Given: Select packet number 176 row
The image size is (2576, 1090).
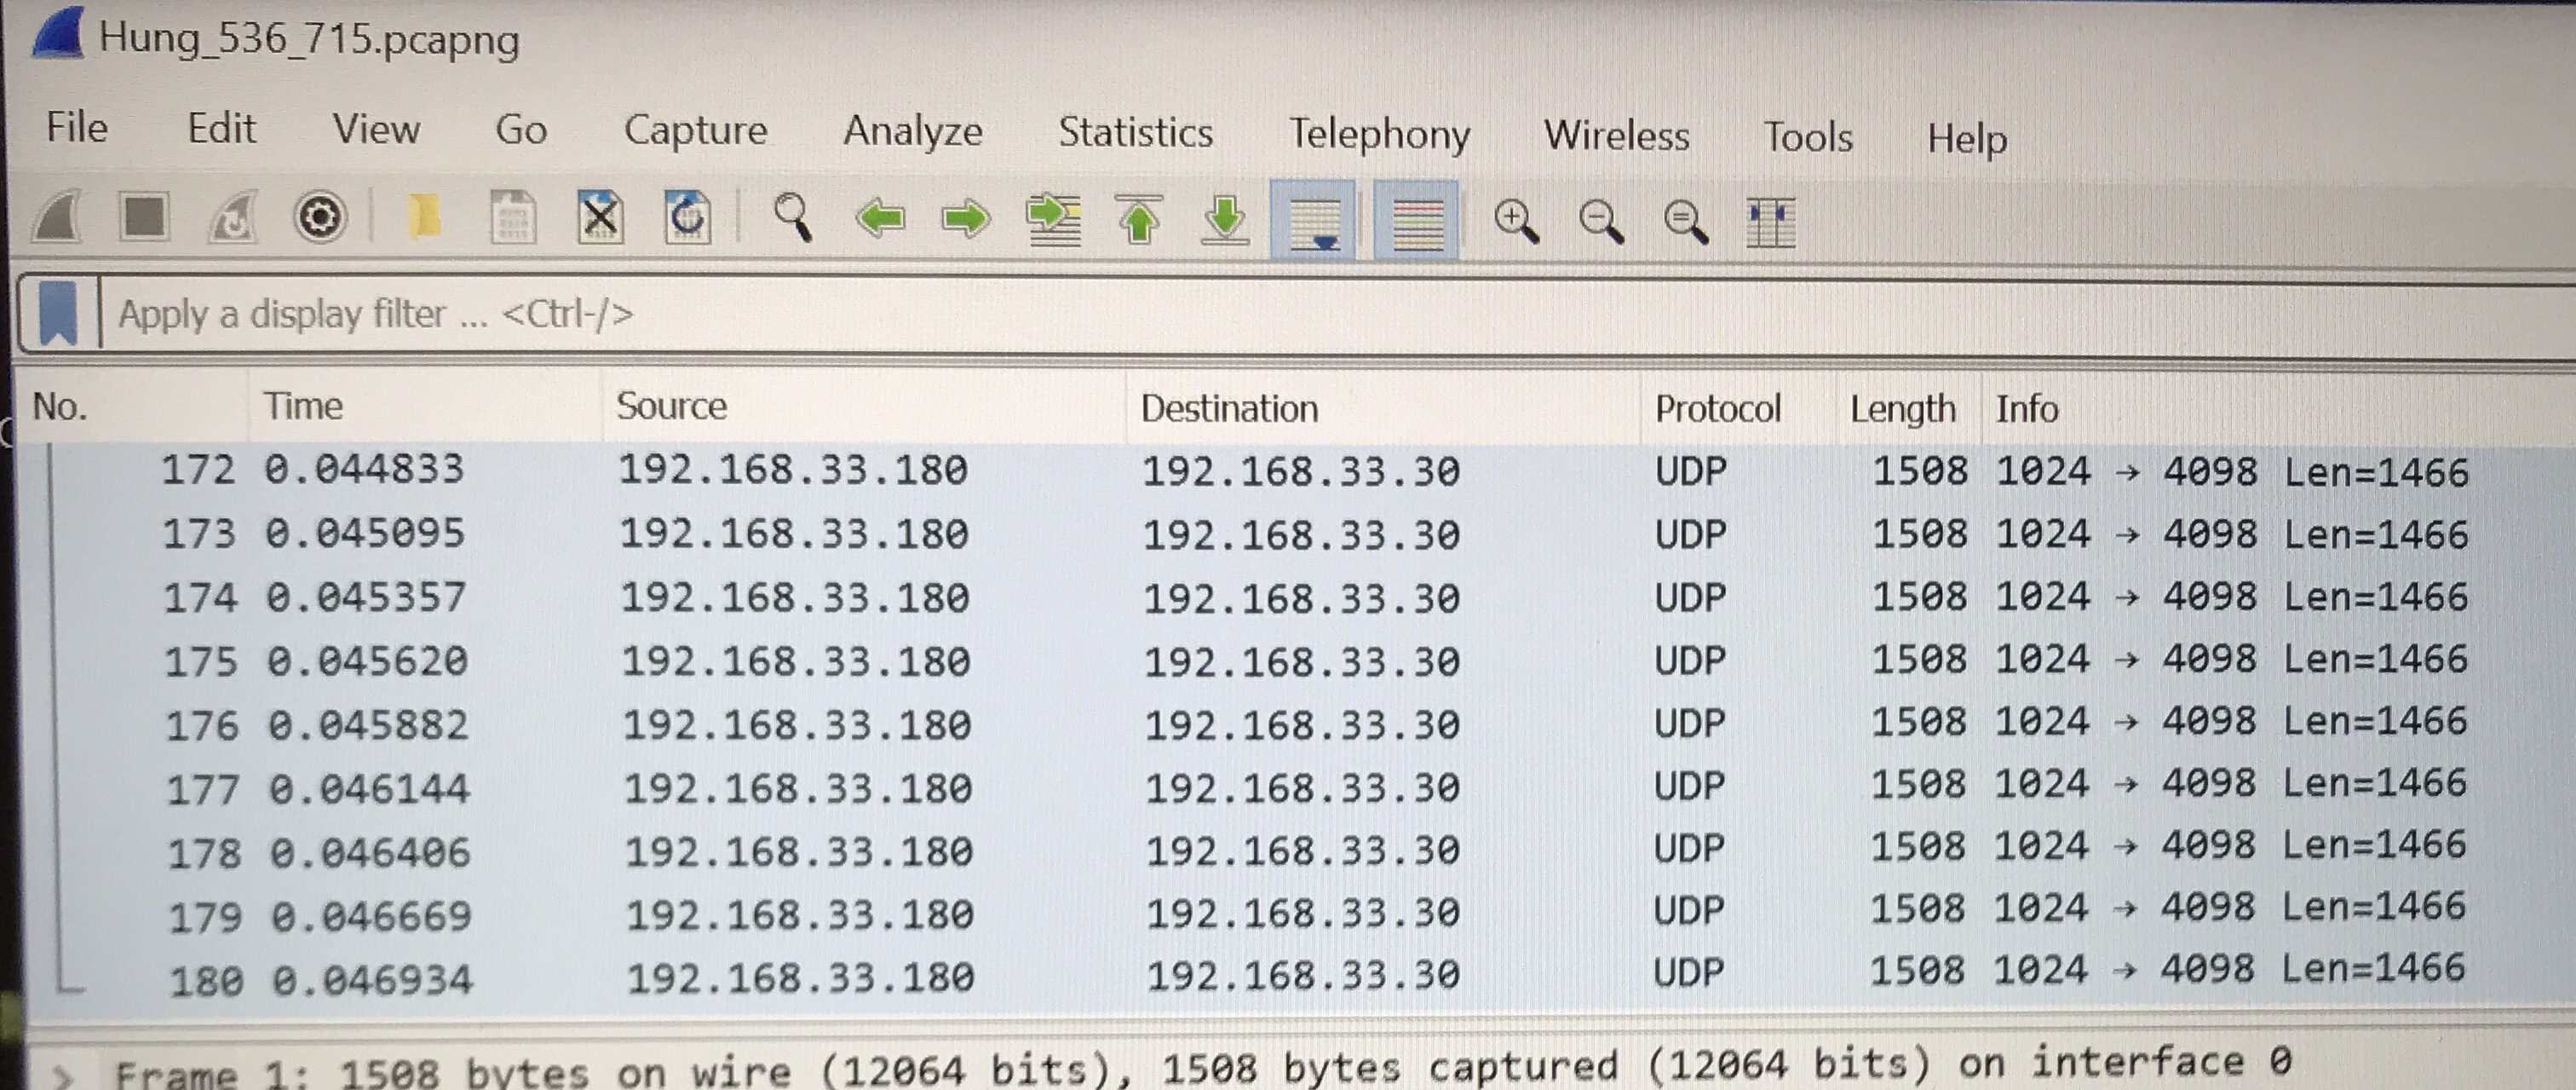Looking at the screenshot, I should pos(1300,723).
